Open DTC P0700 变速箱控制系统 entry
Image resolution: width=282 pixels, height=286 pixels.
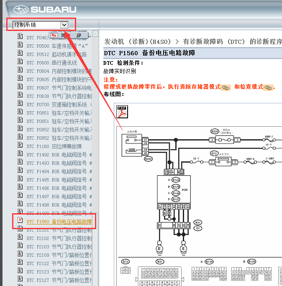click(59, 105)
